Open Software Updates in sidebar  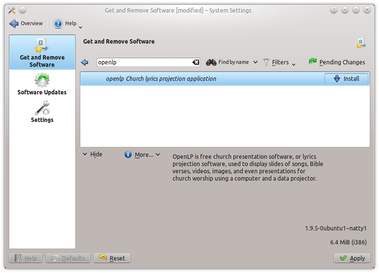click(x=42, y=84)
